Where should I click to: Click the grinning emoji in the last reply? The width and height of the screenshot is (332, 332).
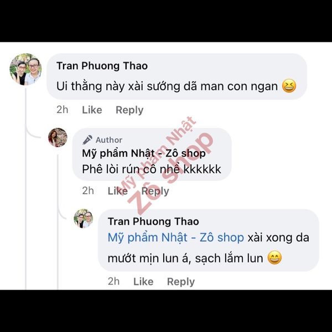point(274,258)
